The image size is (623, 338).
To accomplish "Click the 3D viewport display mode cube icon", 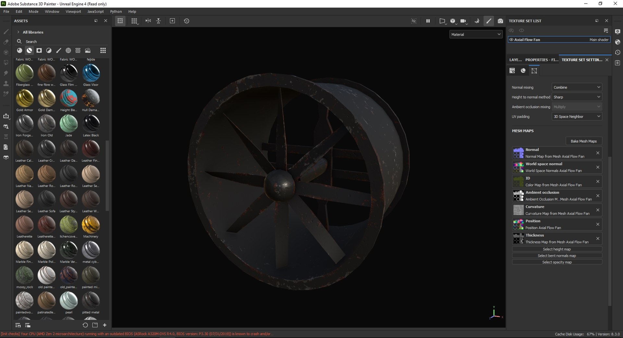I will (x=453, y=21).
